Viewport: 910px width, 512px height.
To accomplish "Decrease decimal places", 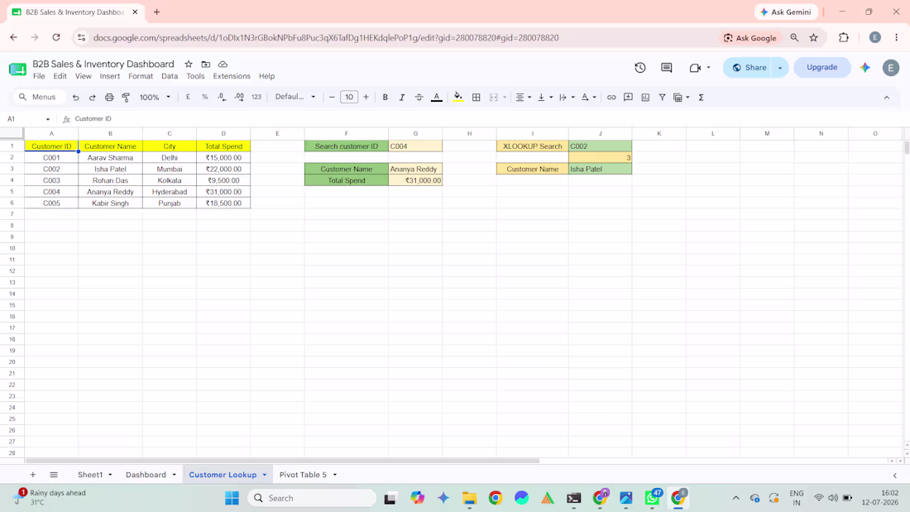I will [x=222, y=98].
